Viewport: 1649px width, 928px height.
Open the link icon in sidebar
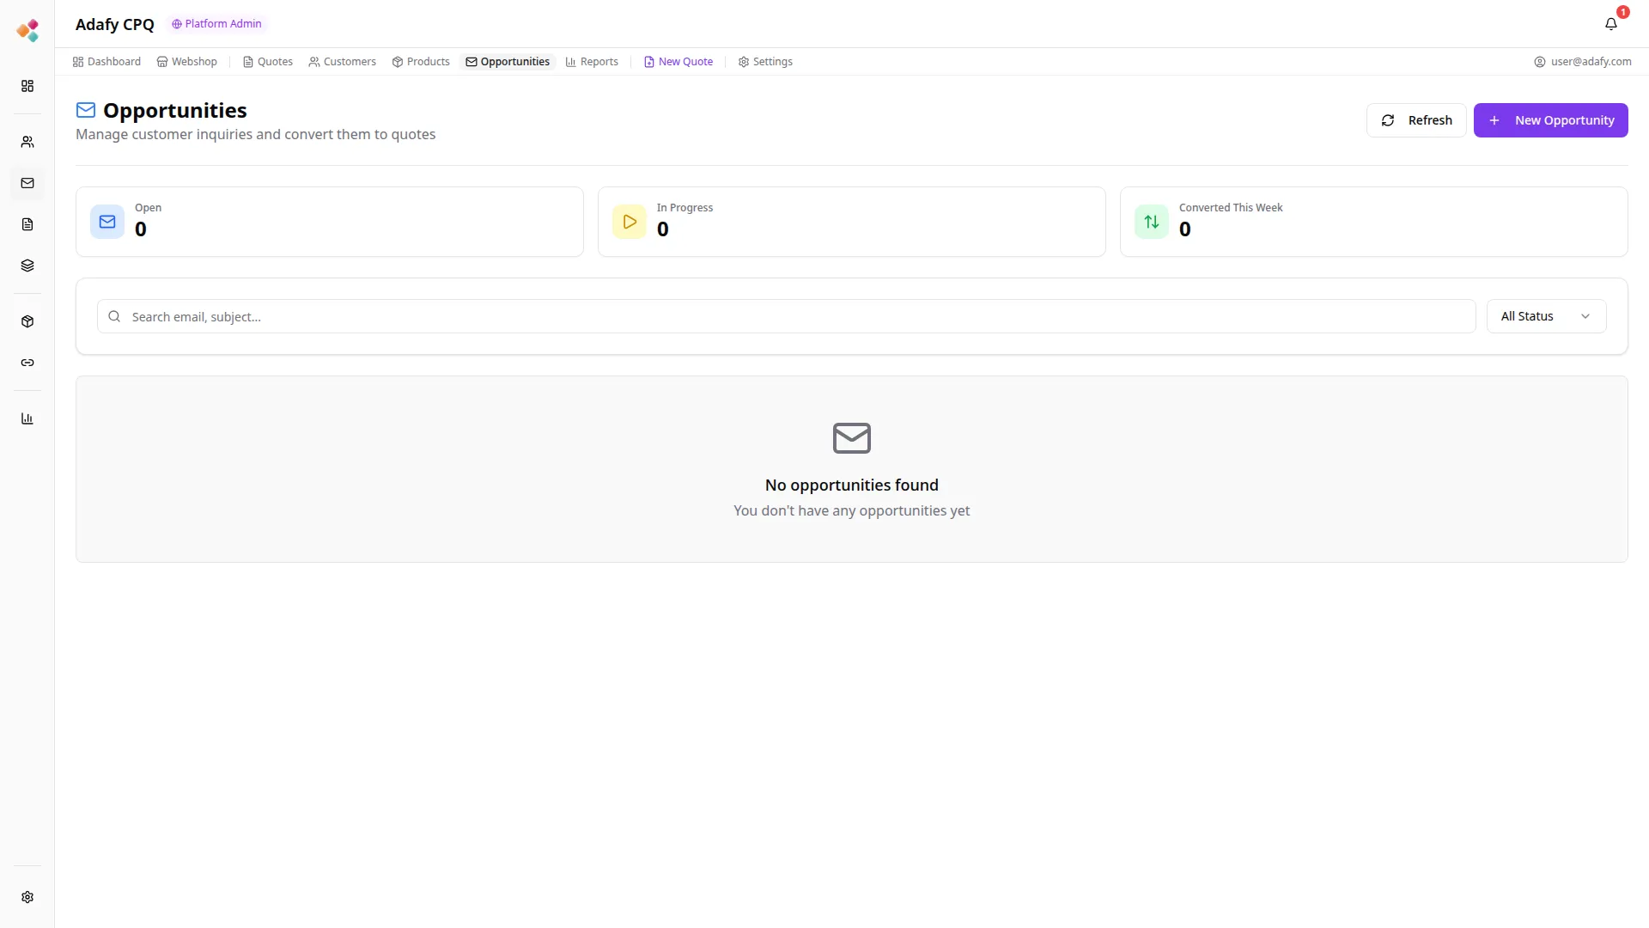point(27,363)
